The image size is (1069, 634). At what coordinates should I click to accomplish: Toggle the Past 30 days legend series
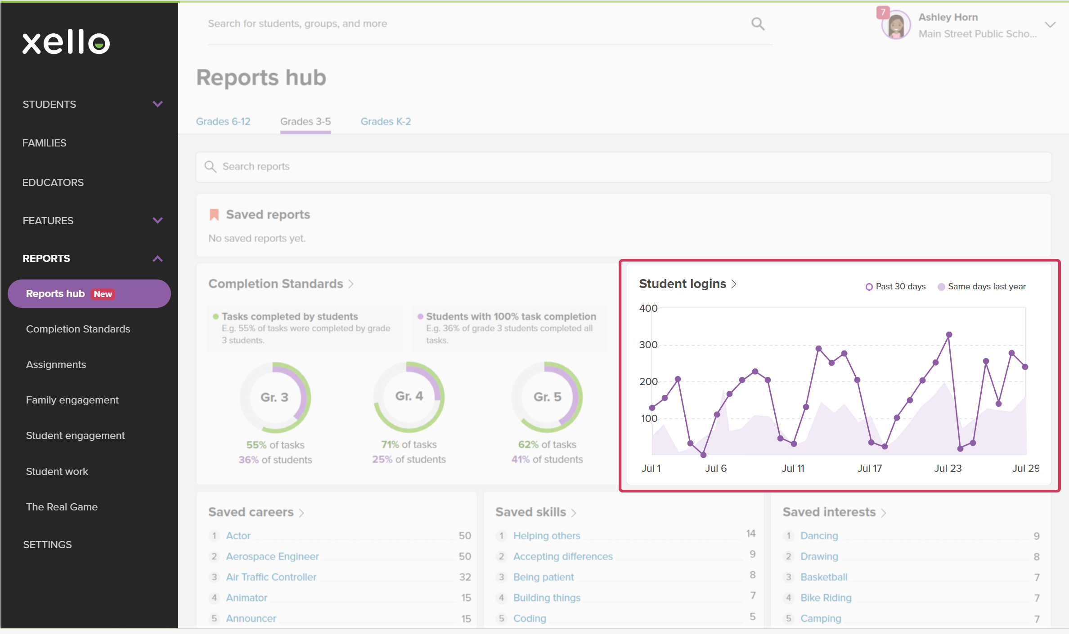pyautogui.click(x=895, y=287)
